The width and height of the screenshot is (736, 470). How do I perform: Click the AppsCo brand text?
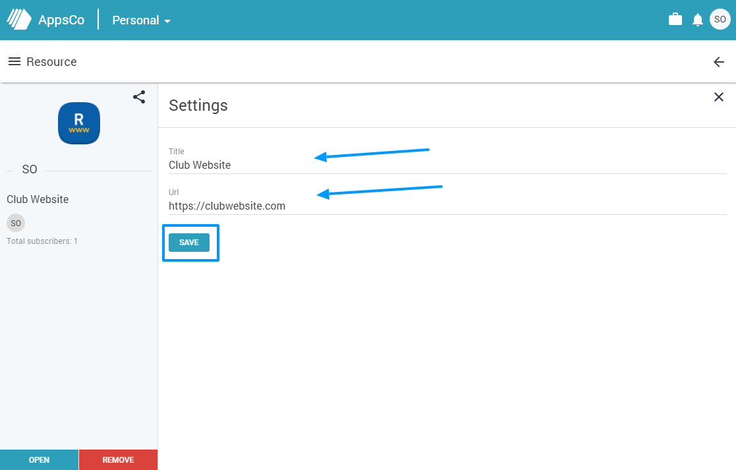(x=61, y=20)
